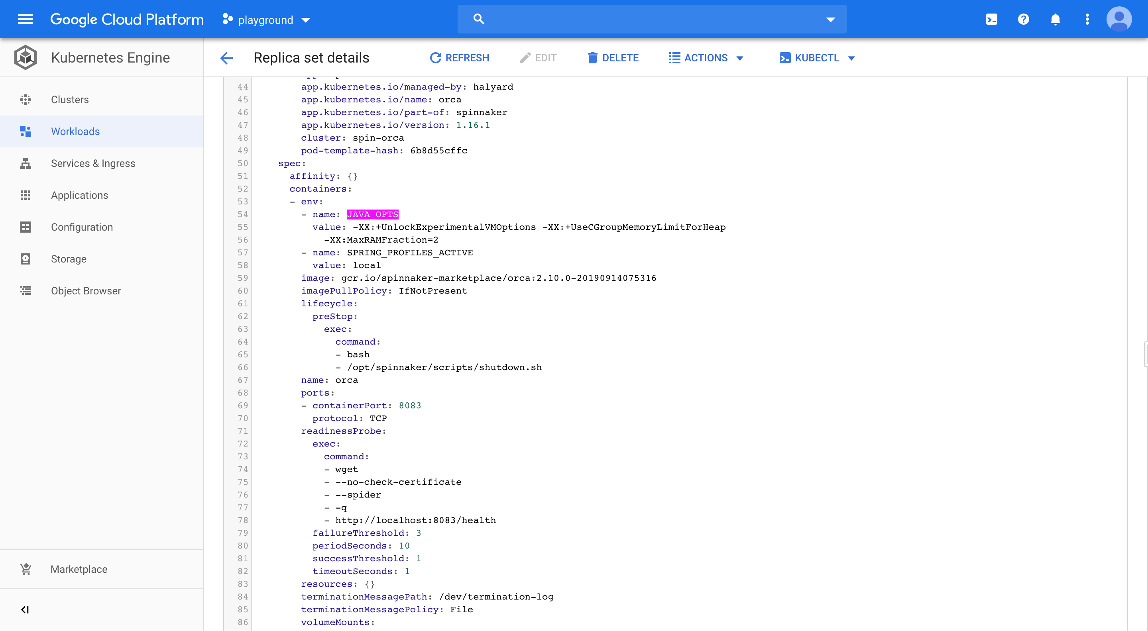Click the DELETE button

613,58
